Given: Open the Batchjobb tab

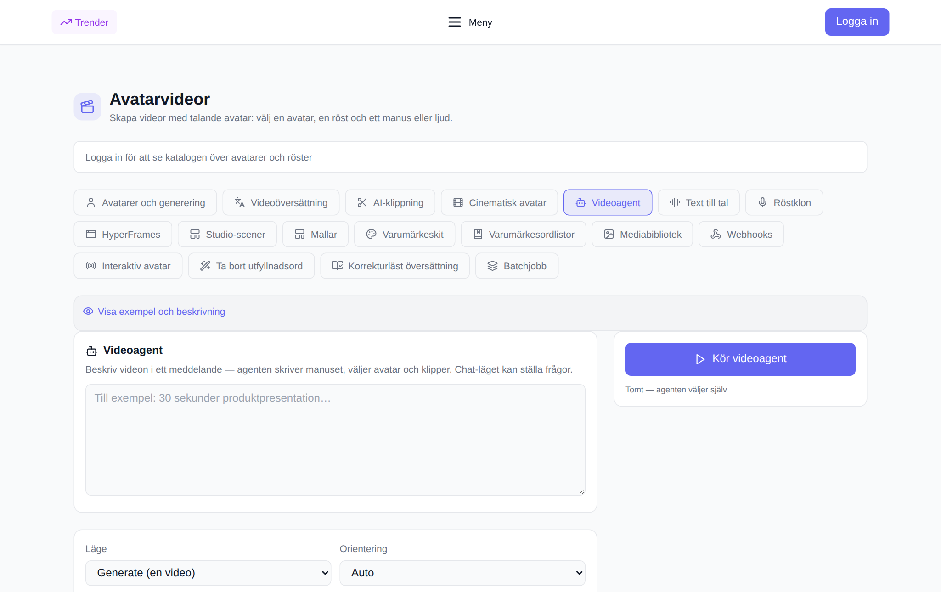Looking at the screenshot, I should (x=517, y=266).
